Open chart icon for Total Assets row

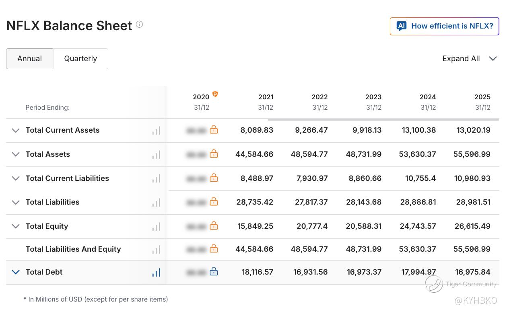(x=156, y=155)
